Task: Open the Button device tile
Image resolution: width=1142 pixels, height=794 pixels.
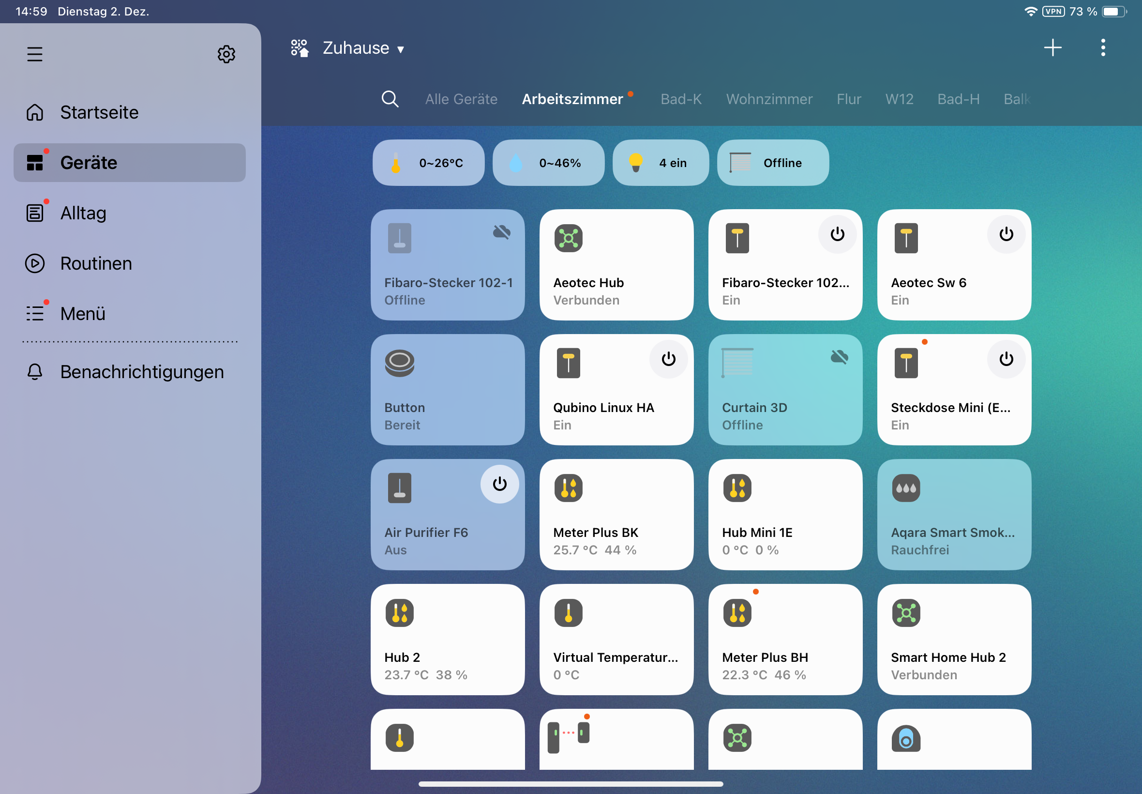Action: pyautogui.click(x=447, y=390)
